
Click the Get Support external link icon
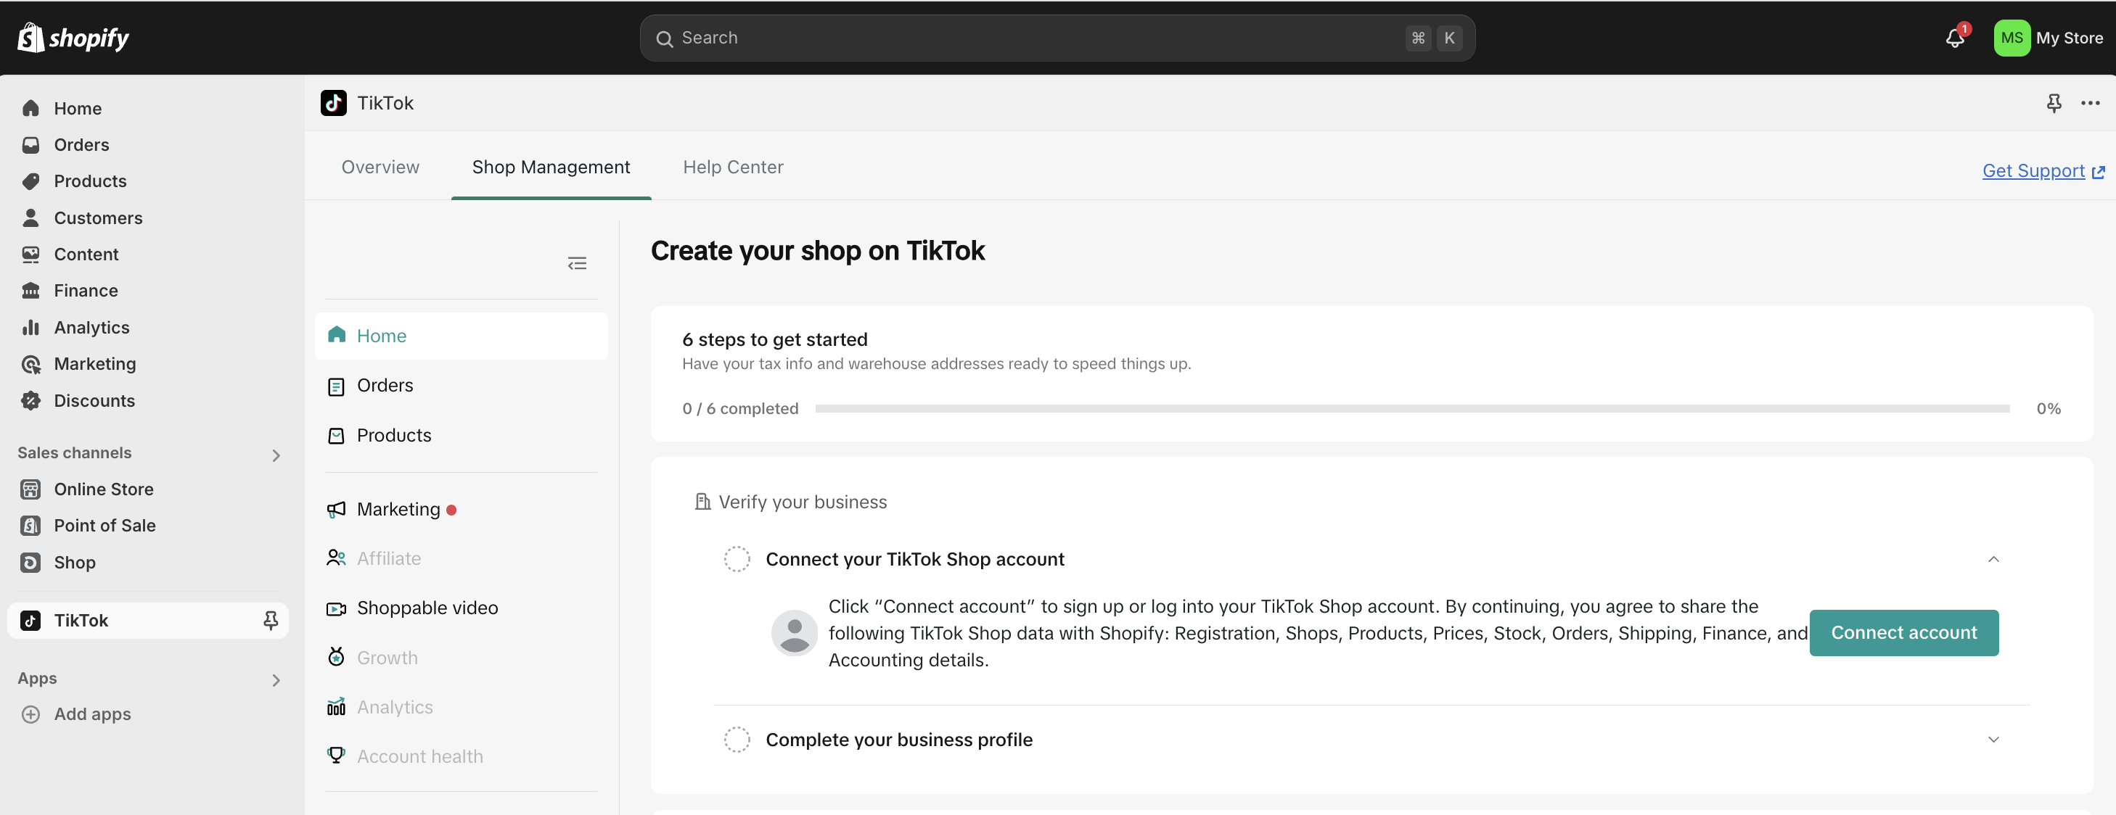(2098, 172)
